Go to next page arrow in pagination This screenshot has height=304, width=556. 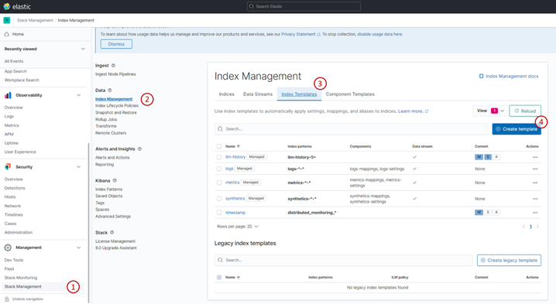pos(537,227)
